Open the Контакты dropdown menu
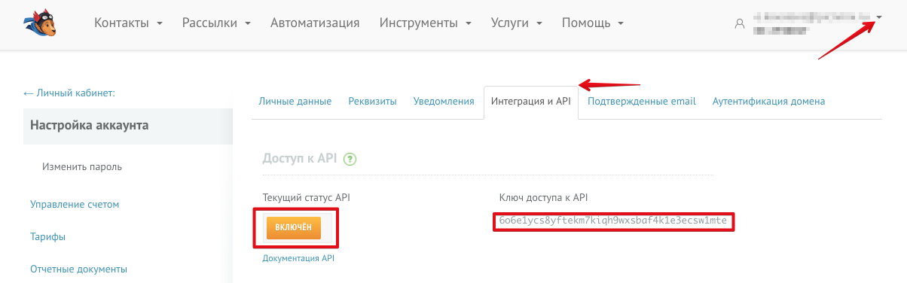This screenshot has width=907, height=283. [x=129, y=23]
